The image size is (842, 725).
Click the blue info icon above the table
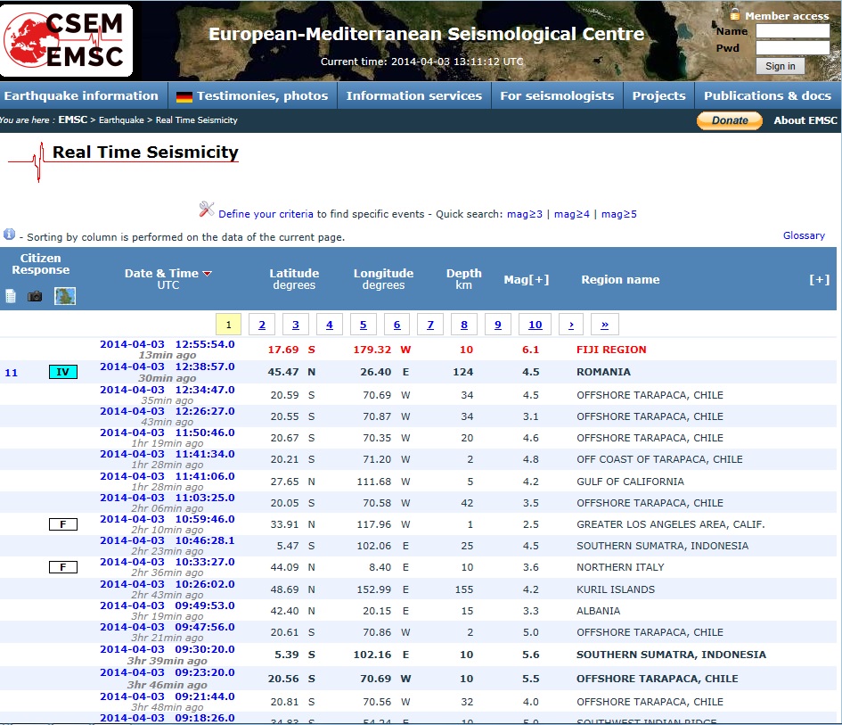pos(9,235)
